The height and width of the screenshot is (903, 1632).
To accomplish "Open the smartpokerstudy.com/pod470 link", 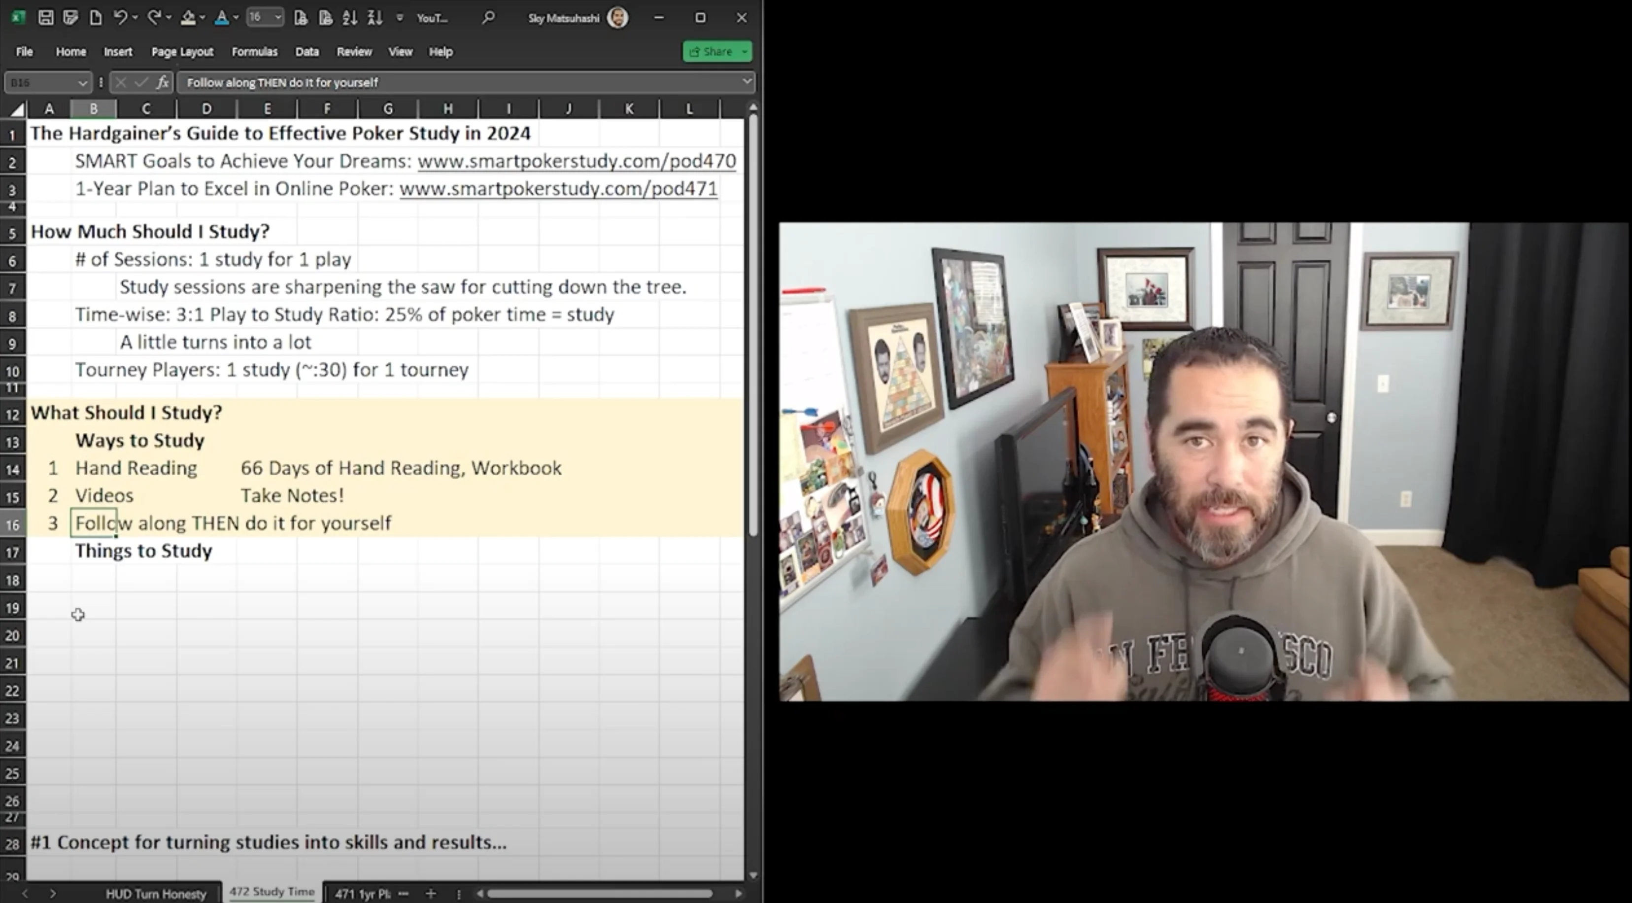I will 577,161.
